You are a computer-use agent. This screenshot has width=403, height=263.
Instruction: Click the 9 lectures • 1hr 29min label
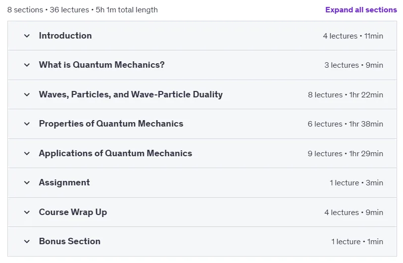click(346, 153)
